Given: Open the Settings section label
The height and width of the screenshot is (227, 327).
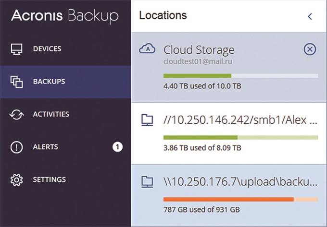Looking at the screenshot, I should coord(49,180).
